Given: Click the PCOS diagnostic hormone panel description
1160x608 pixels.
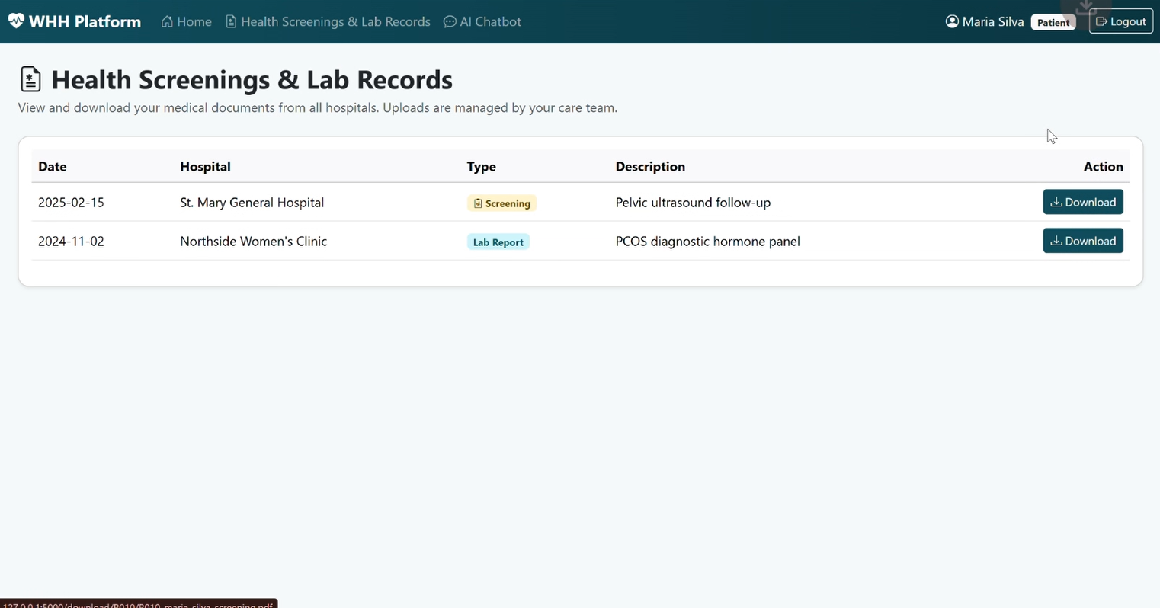Looking at the screenshot, I should (707, 242).
